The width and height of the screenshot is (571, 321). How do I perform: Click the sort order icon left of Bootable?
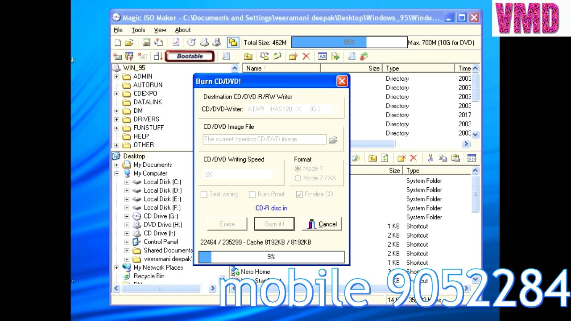tap(158, 56)
